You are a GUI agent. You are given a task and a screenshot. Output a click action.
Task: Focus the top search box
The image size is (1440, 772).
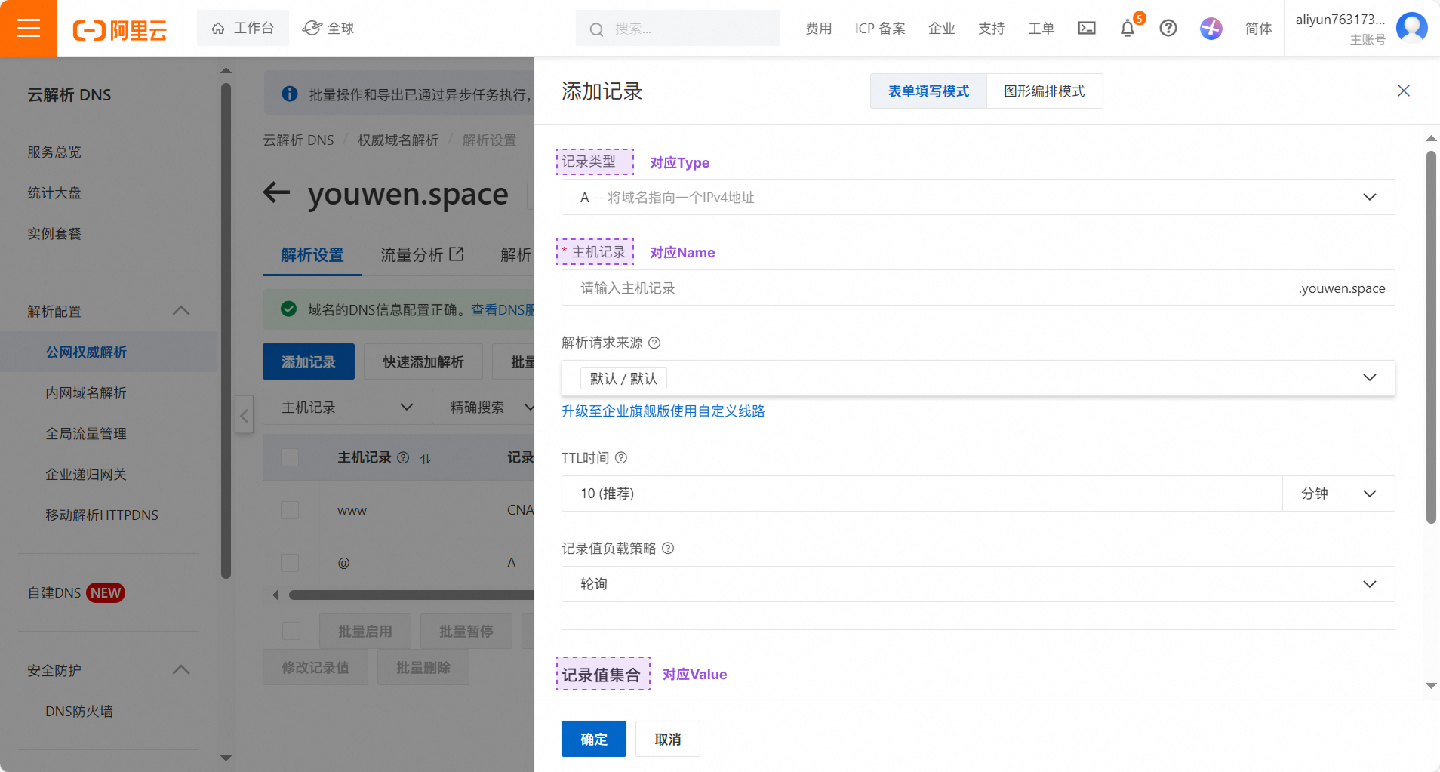(x=678, y=28)
